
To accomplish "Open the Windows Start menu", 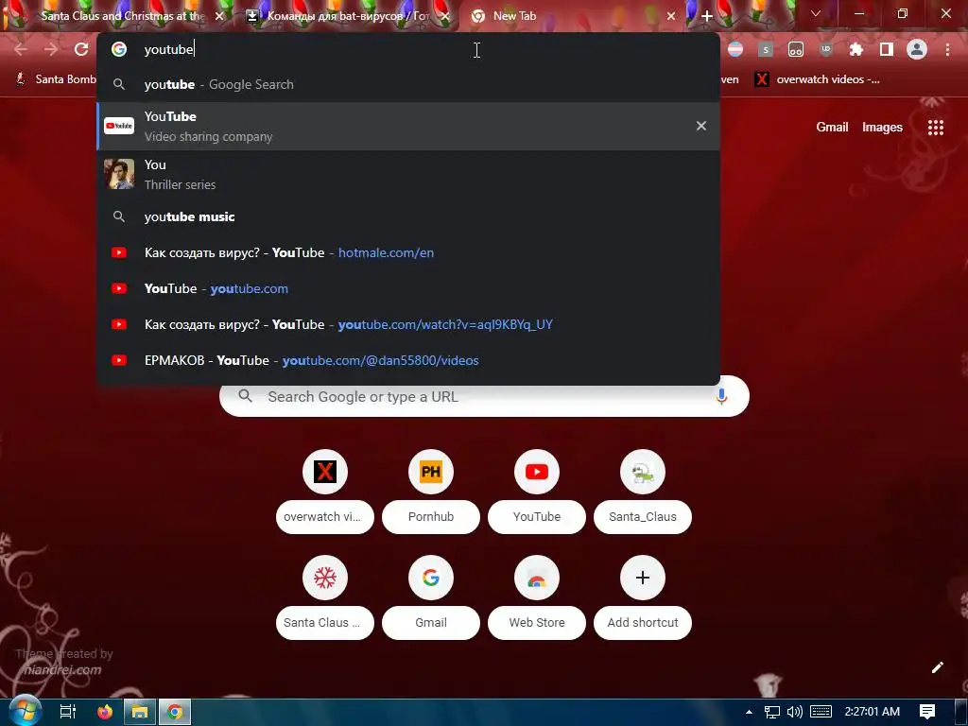I will [x=25, y=711].
